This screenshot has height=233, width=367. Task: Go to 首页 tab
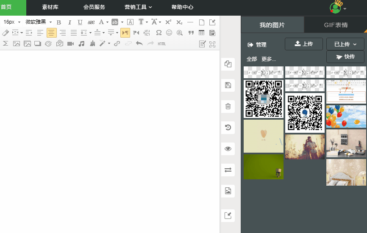click(x=6, y=7)
